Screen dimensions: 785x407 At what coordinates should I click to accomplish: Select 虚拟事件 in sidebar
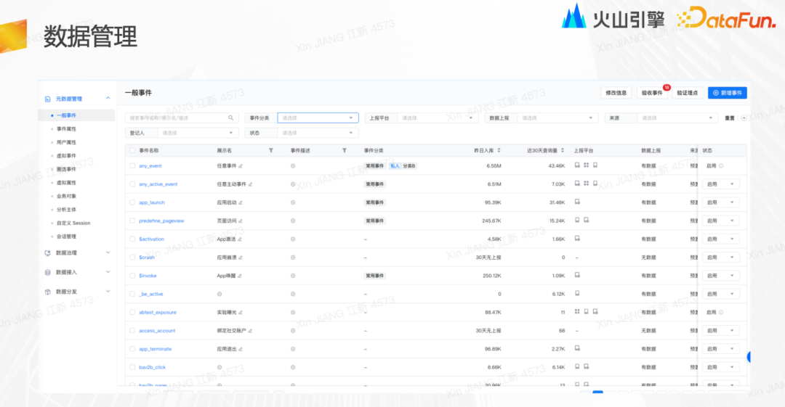click(67, 156)
